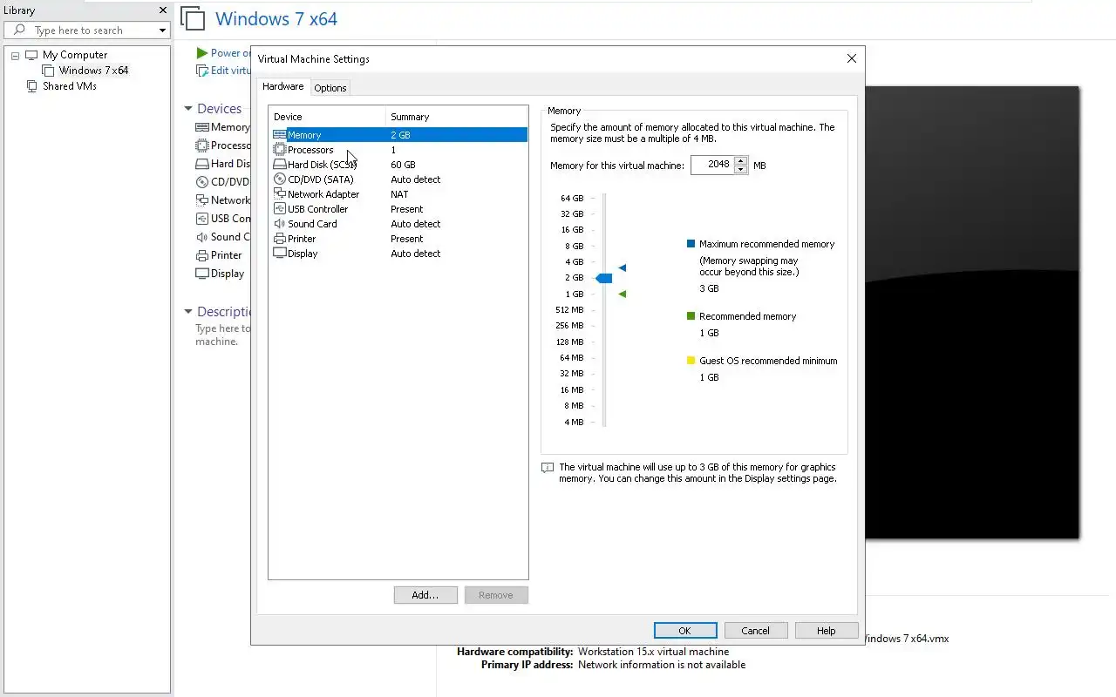Image resolution: width=1116 pixels, height=697 pixels.
Task: Select the Network Adapter icon in dialog
Action: coord(279,194)
